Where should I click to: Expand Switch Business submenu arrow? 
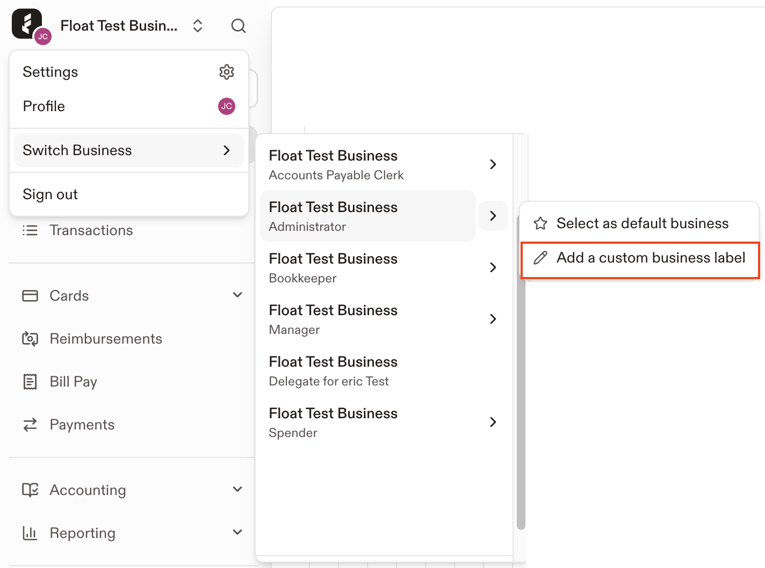(x=227, y=150)
